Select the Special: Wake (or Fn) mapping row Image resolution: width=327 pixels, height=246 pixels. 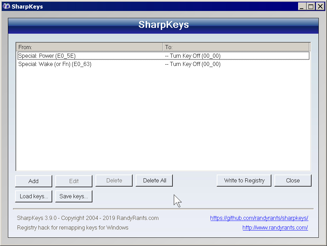coord(55,64)
